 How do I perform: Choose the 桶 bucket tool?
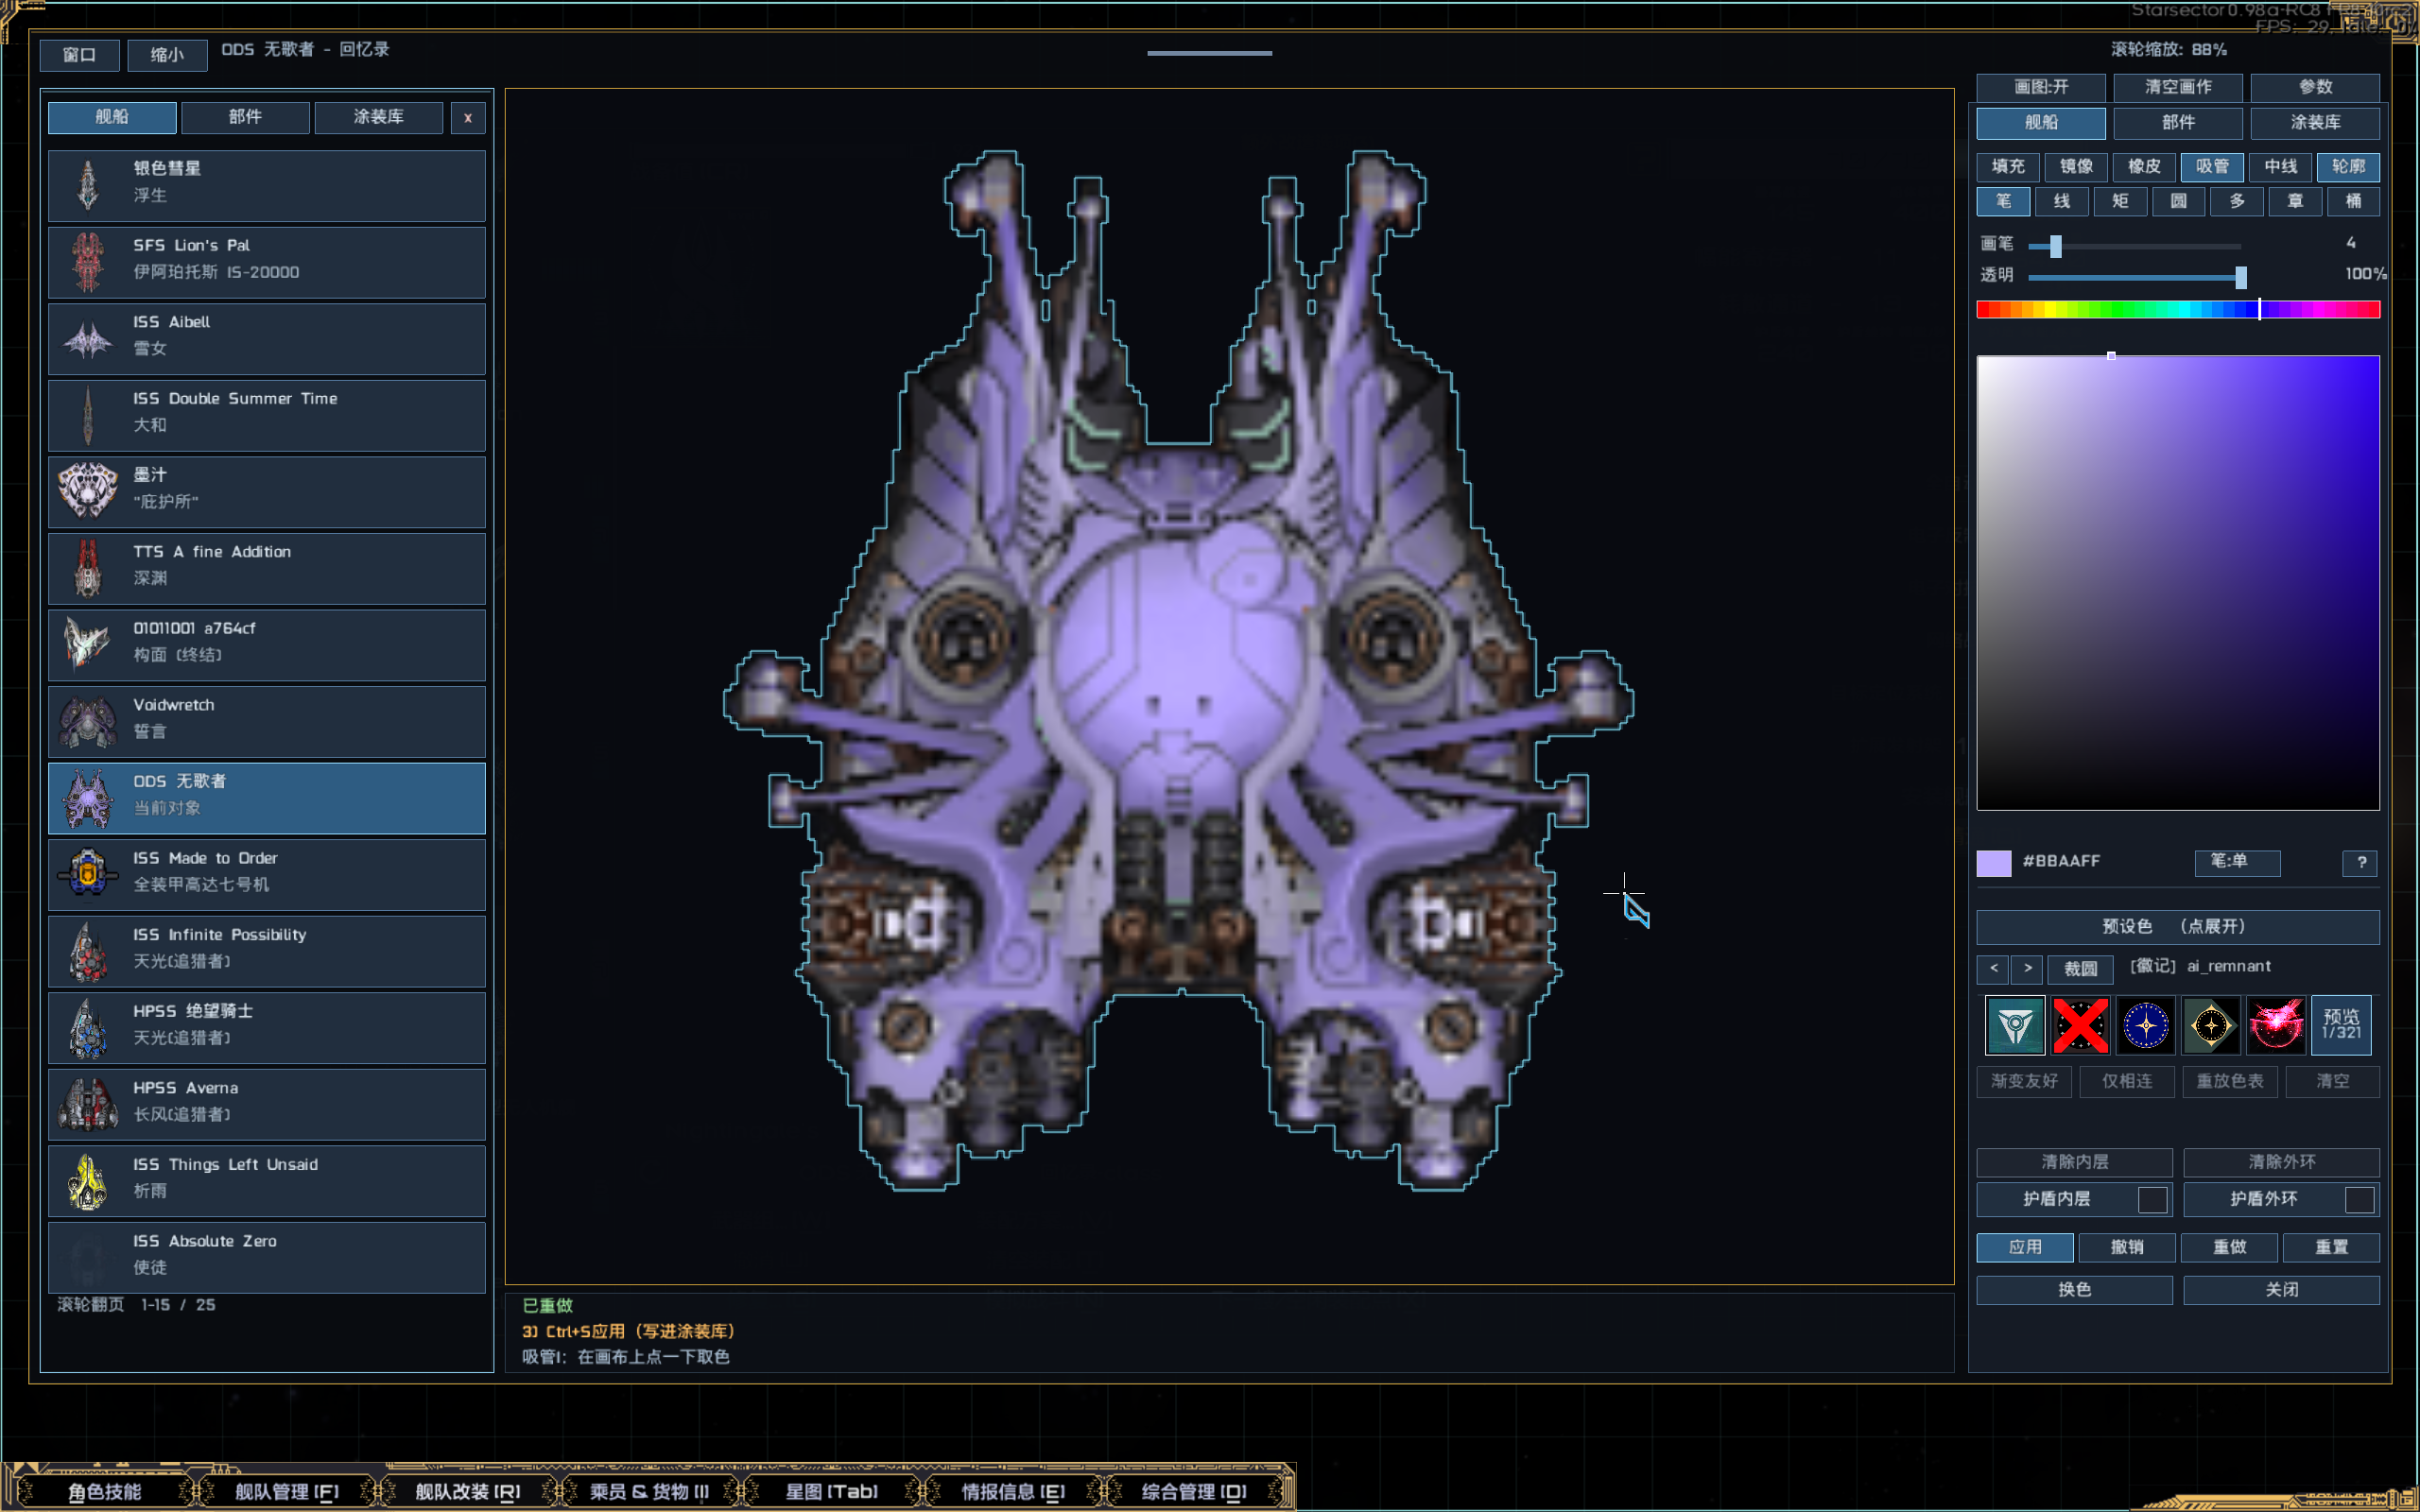point(2353,202)
